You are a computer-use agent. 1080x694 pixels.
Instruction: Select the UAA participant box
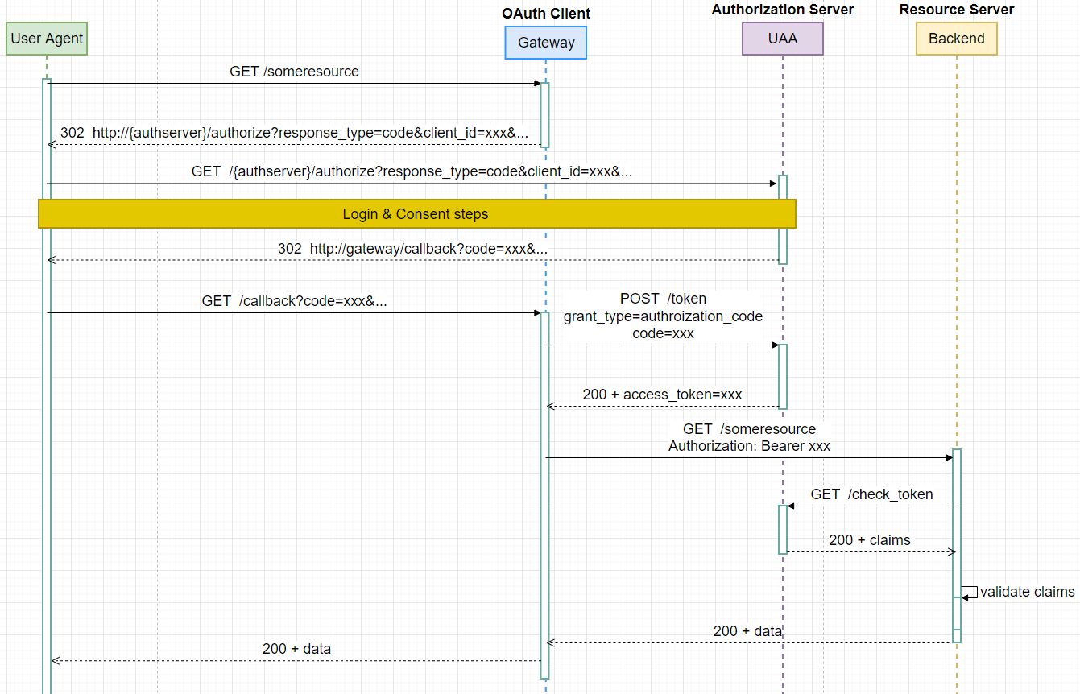point(782,38)
